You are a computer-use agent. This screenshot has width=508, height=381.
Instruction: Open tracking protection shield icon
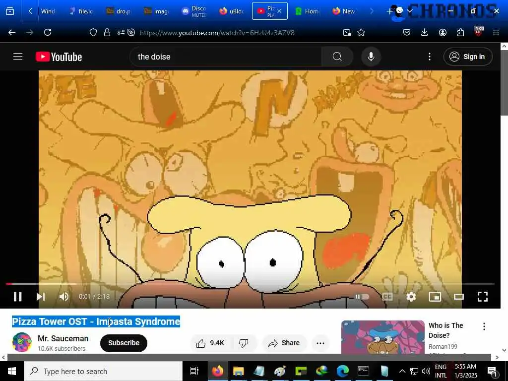click(93, 32)
